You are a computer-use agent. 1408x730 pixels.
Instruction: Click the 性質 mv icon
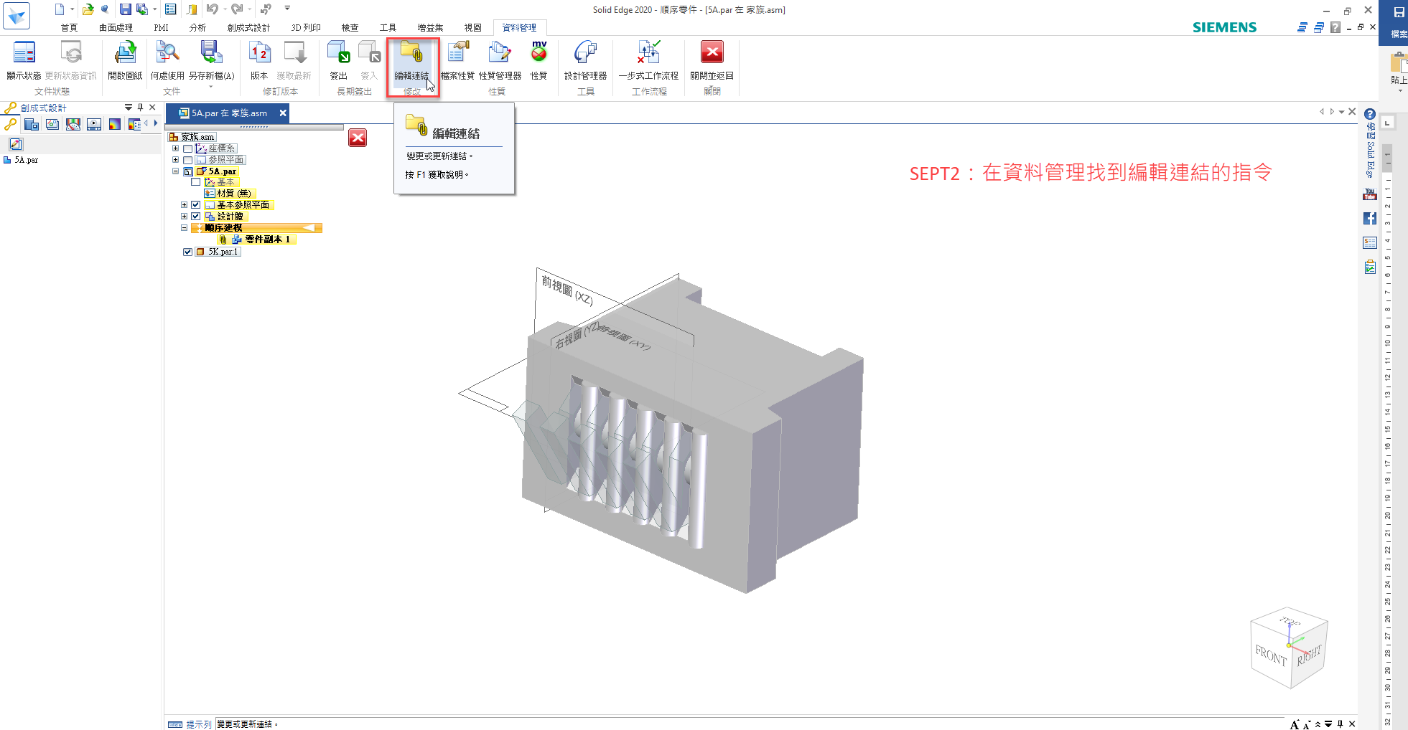(x=539, y=52)
